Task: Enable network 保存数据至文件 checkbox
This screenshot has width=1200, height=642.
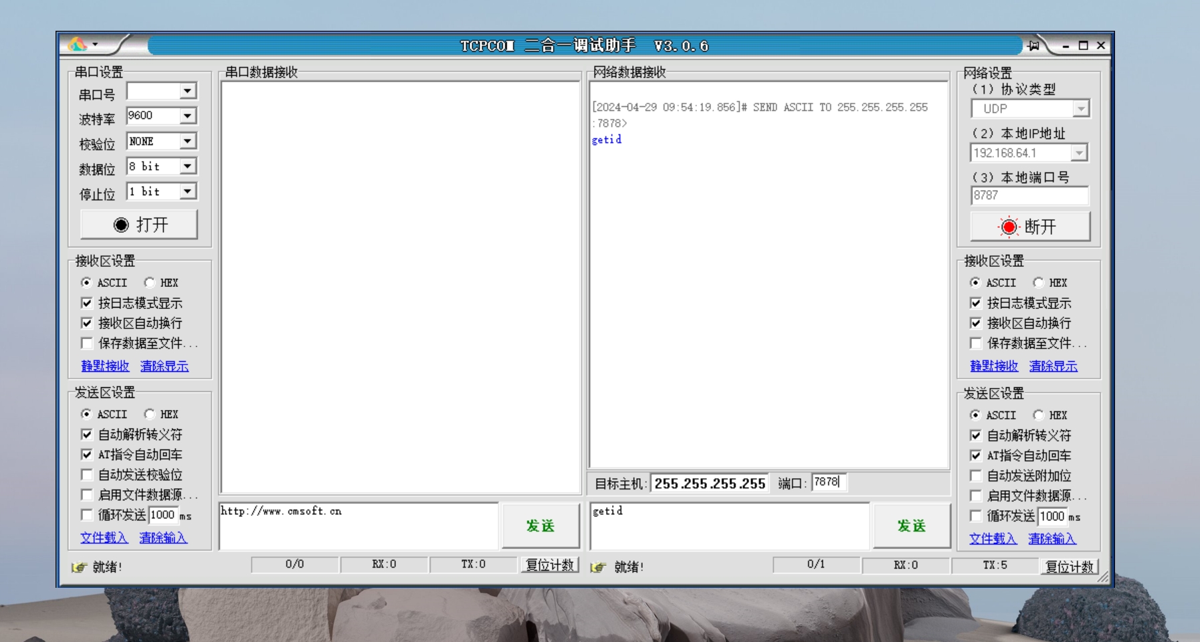Action: coord(976,344)
